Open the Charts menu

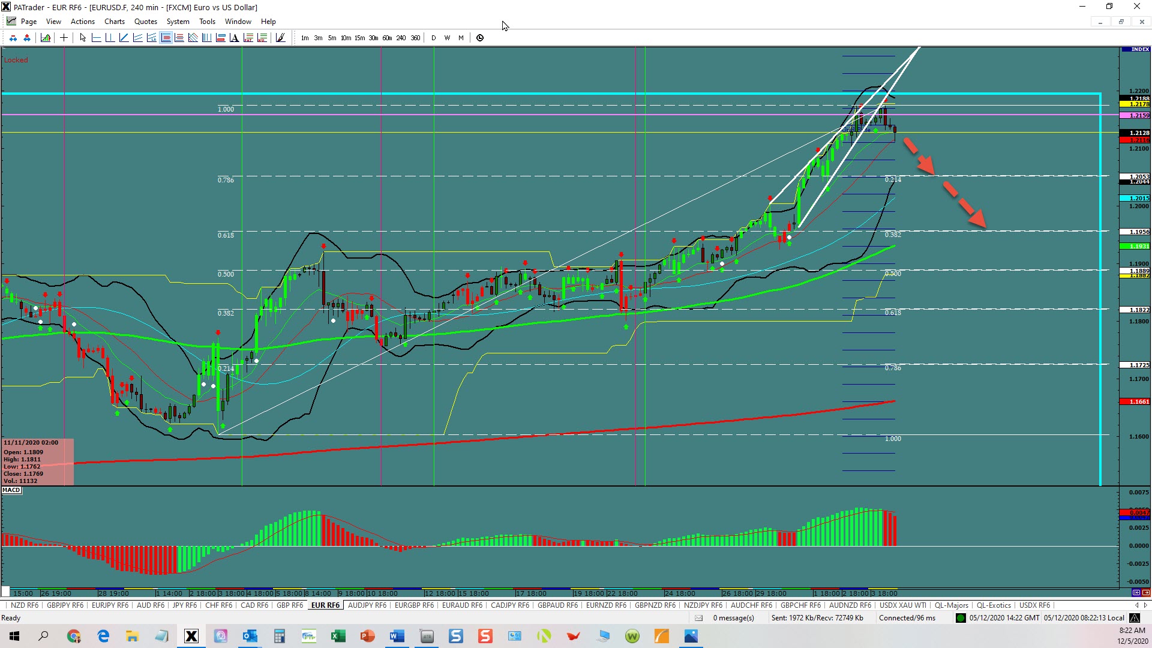(115, 22)
